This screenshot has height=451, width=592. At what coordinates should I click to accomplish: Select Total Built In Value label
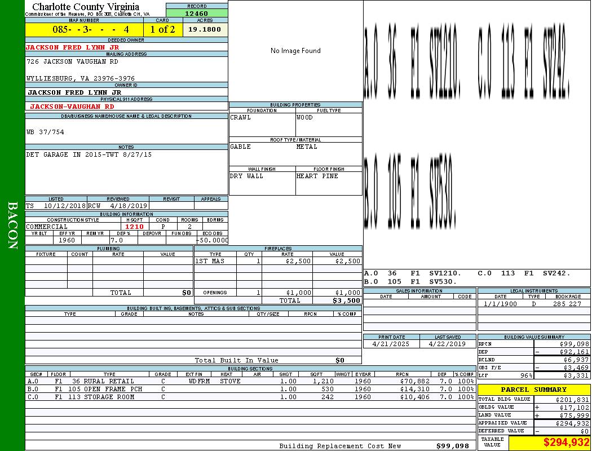click(236, 360)
